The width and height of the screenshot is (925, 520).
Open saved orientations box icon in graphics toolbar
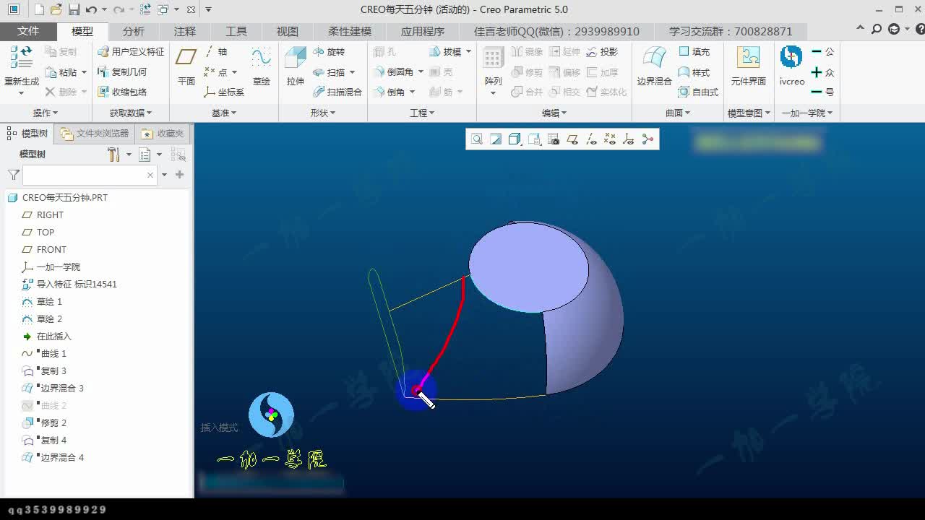pos(534,139)
